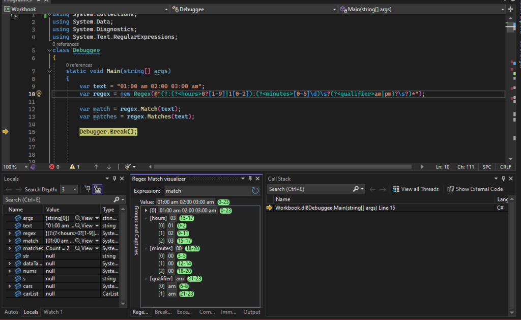Adjust the zoom control showing 100%

(14, 166)
